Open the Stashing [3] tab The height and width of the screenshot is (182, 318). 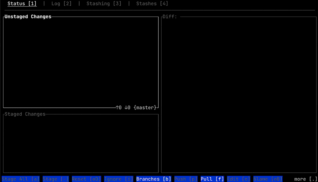pyautogui.click(x=104, y=4)
